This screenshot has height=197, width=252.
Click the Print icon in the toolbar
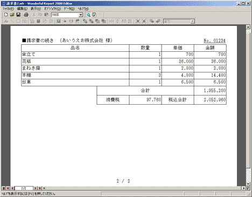click(26, 15)
